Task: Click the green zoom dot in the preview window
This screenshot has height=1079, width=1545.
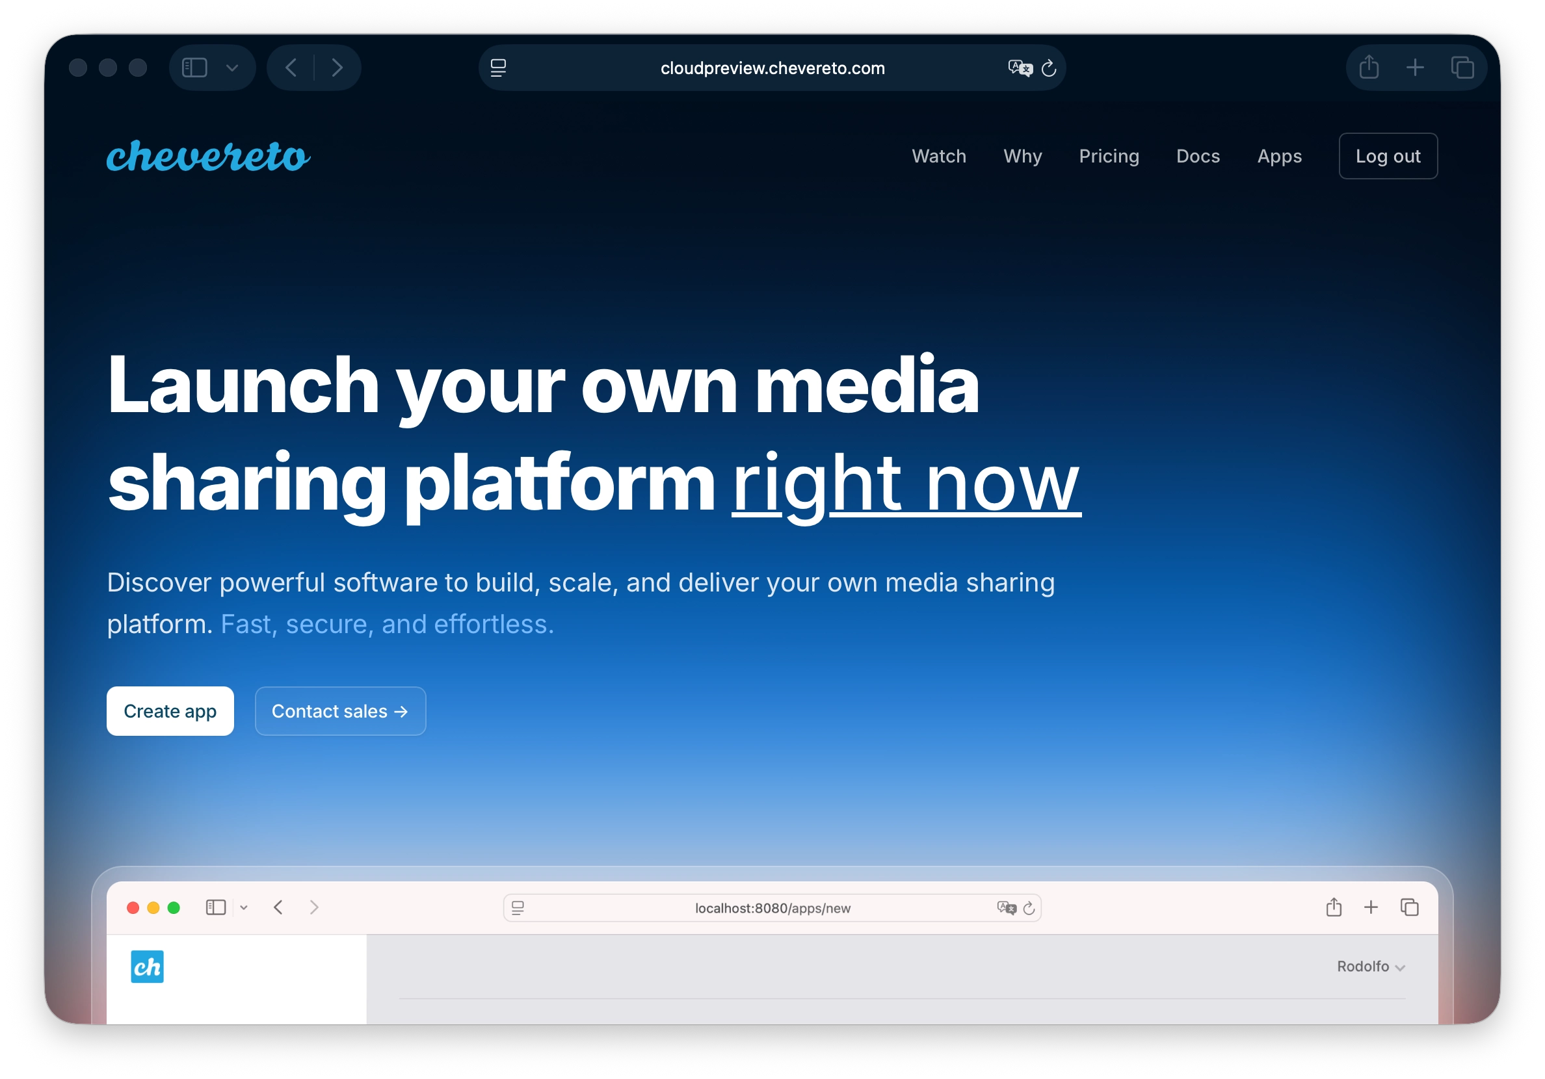Action: tap(174, 907)
